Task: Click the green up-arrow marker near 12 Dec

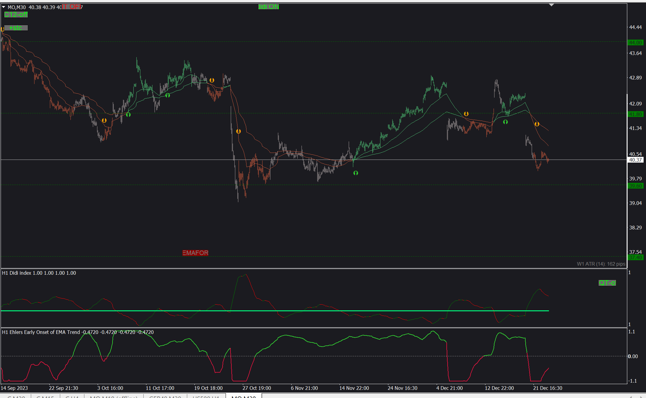Action: [x=505, y=122]
